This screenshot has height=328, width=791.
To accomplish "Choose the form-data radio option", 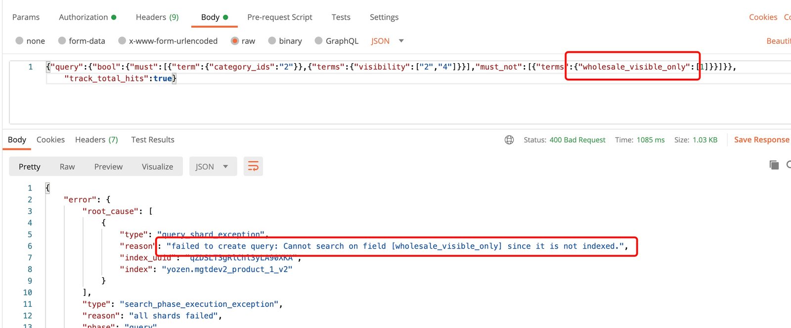I will [x=62, y=41].
